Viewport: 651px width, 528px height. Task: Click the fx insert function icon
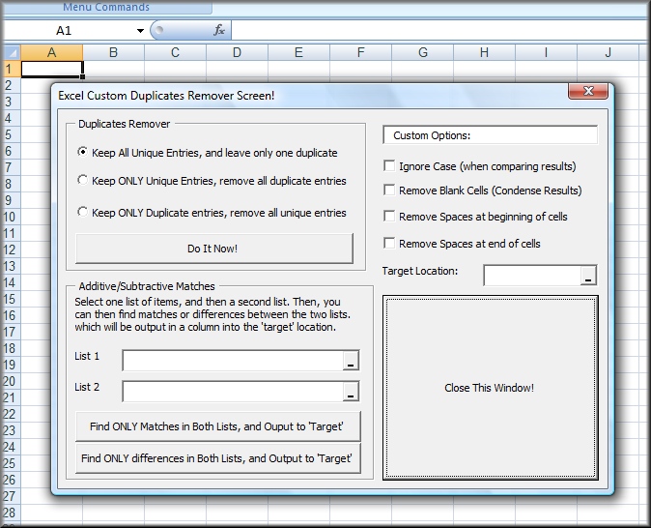[x=219, y=30]
